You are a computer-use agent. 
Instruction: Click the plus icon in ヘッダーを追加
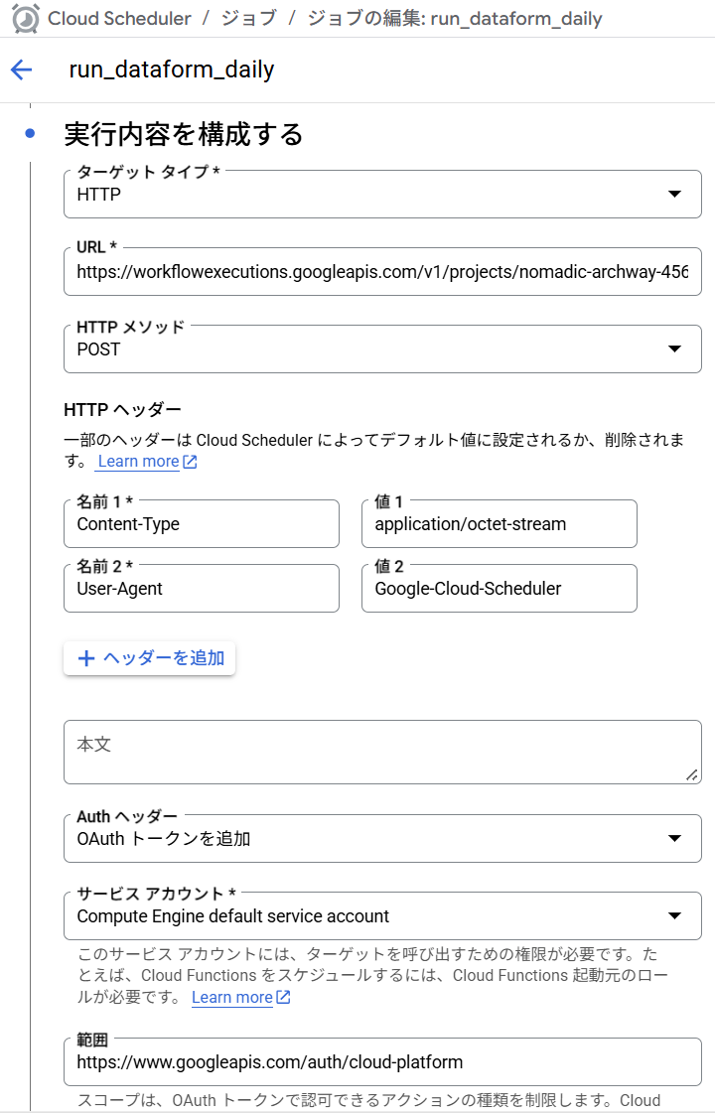click(x=86, y=658)
